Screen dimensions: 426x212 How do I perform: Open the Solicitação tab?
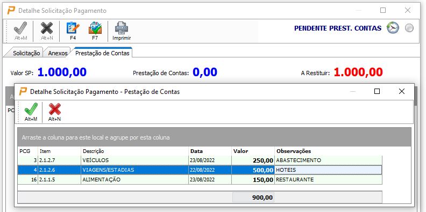pyautogui.click(x=26, y=53)
